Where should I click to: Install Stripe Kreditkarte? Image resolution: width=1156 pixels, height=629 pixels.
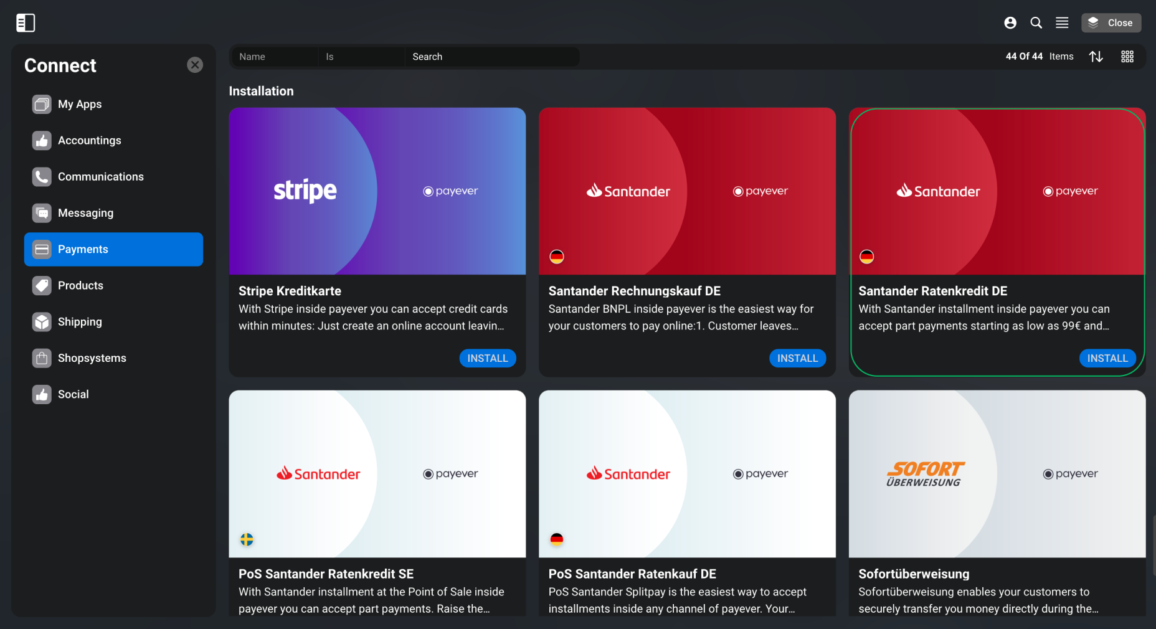[x=488, y=358]
